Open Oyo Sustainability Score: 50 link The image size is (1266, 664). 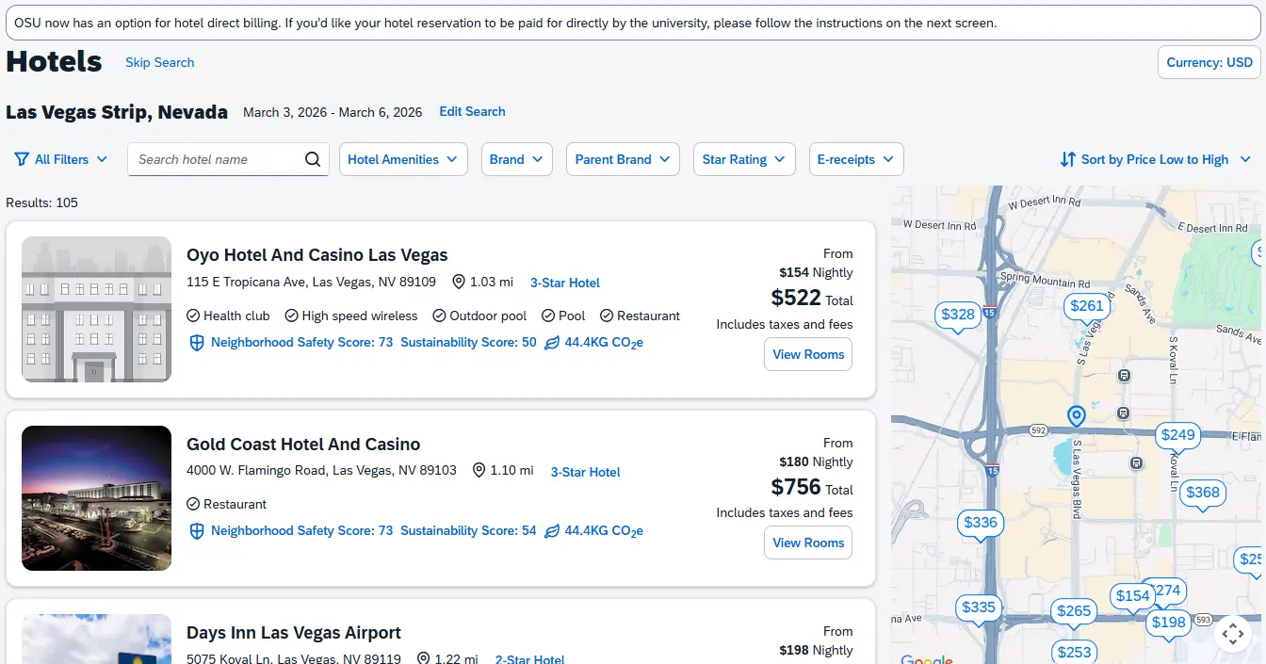tap(468, 343)
